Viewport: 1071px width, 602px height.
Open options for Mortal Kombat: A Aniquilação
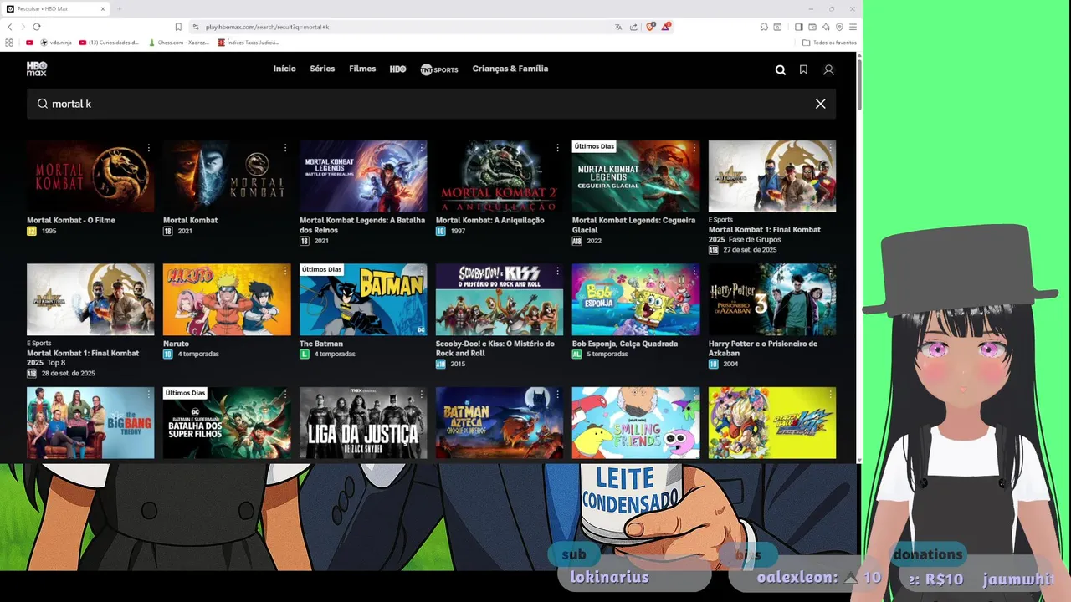pos(558,148)
